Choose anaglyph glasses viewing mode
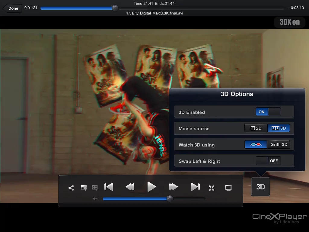 pos(256,144)
